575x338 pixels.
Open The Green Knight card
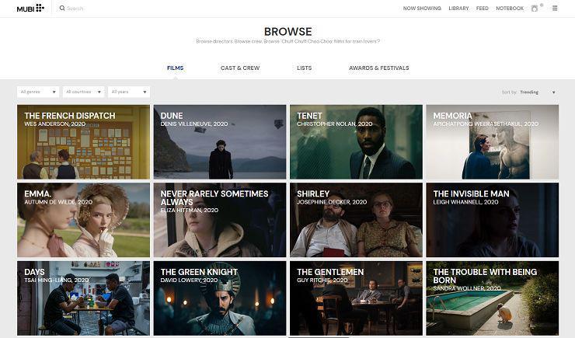pyautogui.click(x=220, y=298)
